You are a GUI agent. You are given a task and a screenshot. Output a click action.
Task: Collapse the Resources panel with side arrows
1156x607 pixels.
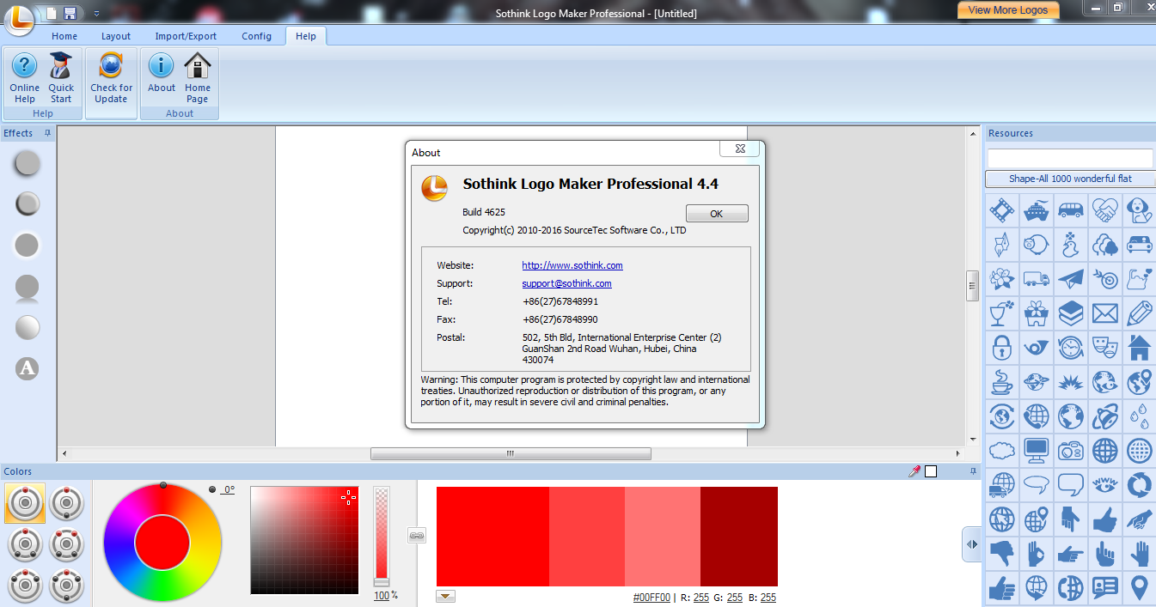pos(972,544)
